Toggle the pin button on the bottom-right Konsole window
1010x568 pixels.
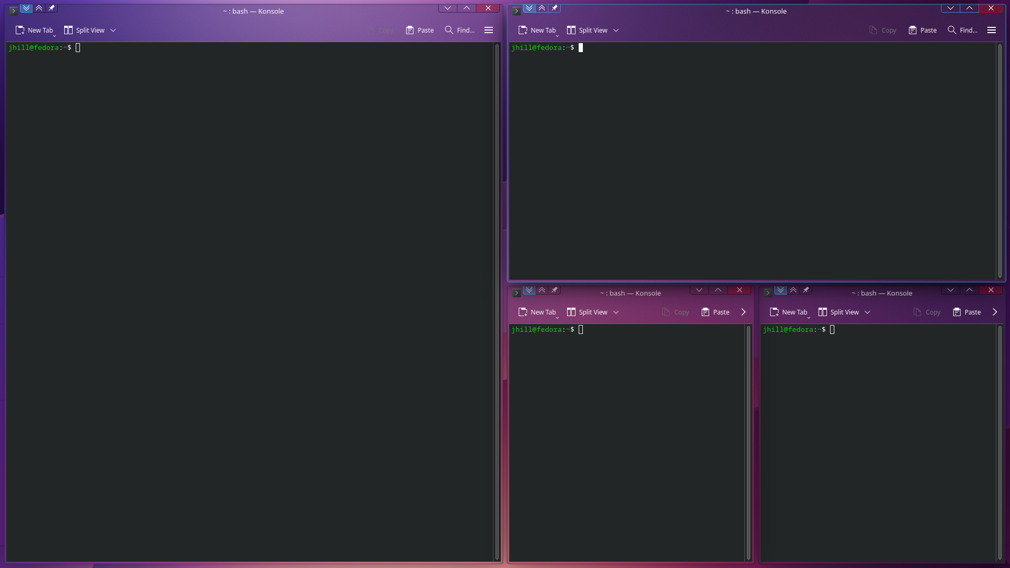click(x=806, y=290)
